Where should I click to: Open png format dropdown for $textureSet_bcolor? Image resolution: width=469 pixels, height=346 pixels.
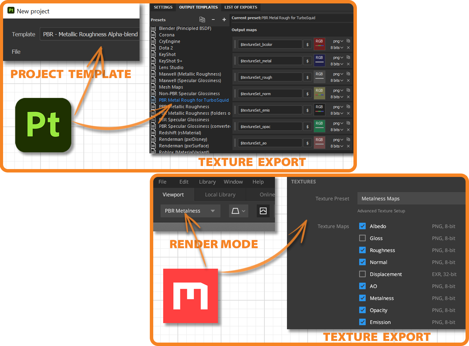338,41
